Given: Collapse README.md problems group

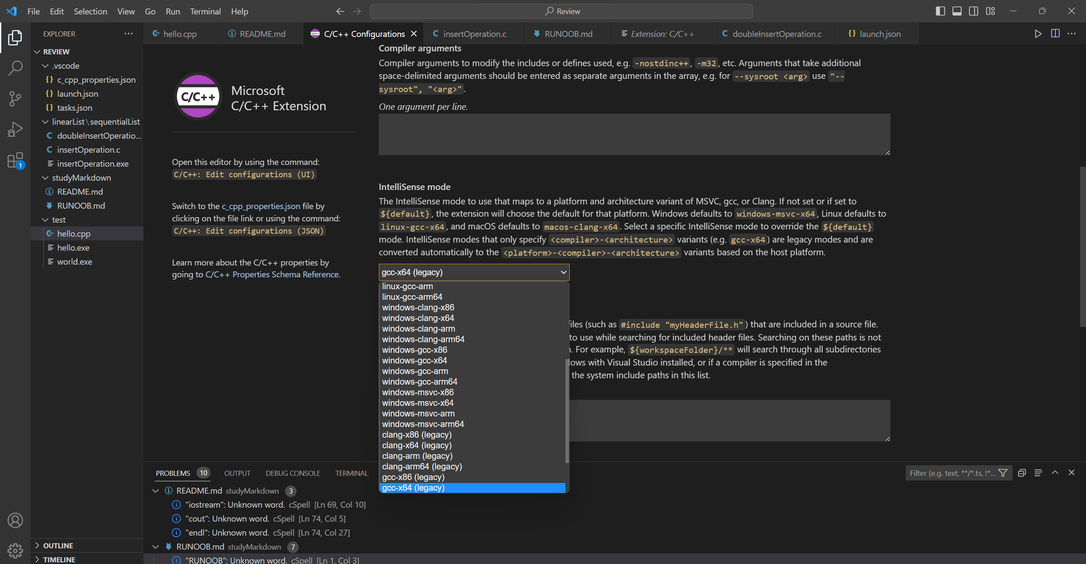Looking at the screenshot, I should [x=156, y=491].
